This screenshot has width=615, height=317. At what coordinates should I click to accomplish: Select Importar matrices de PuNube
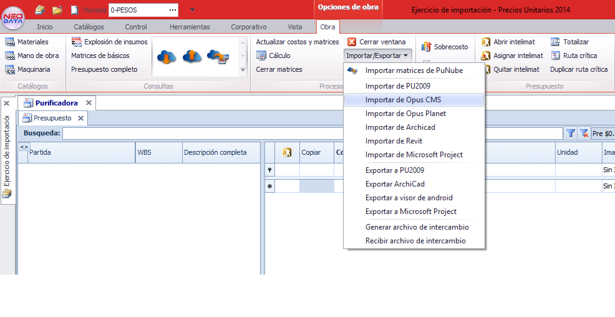(414, 71)
